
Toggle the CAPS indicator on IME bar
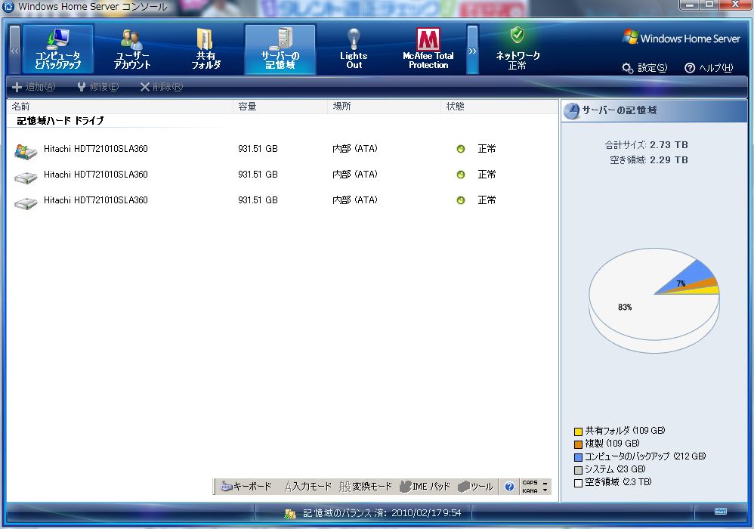click(530, 482)
